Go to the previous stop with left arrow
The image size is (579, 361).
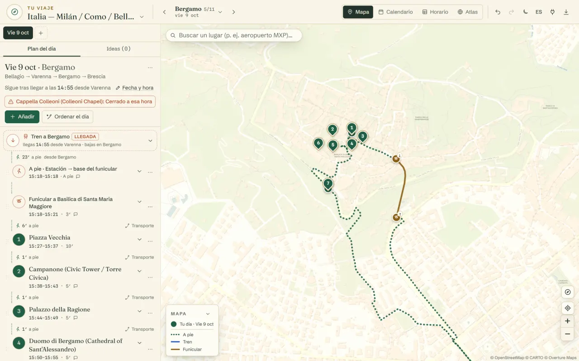[164, 12]
